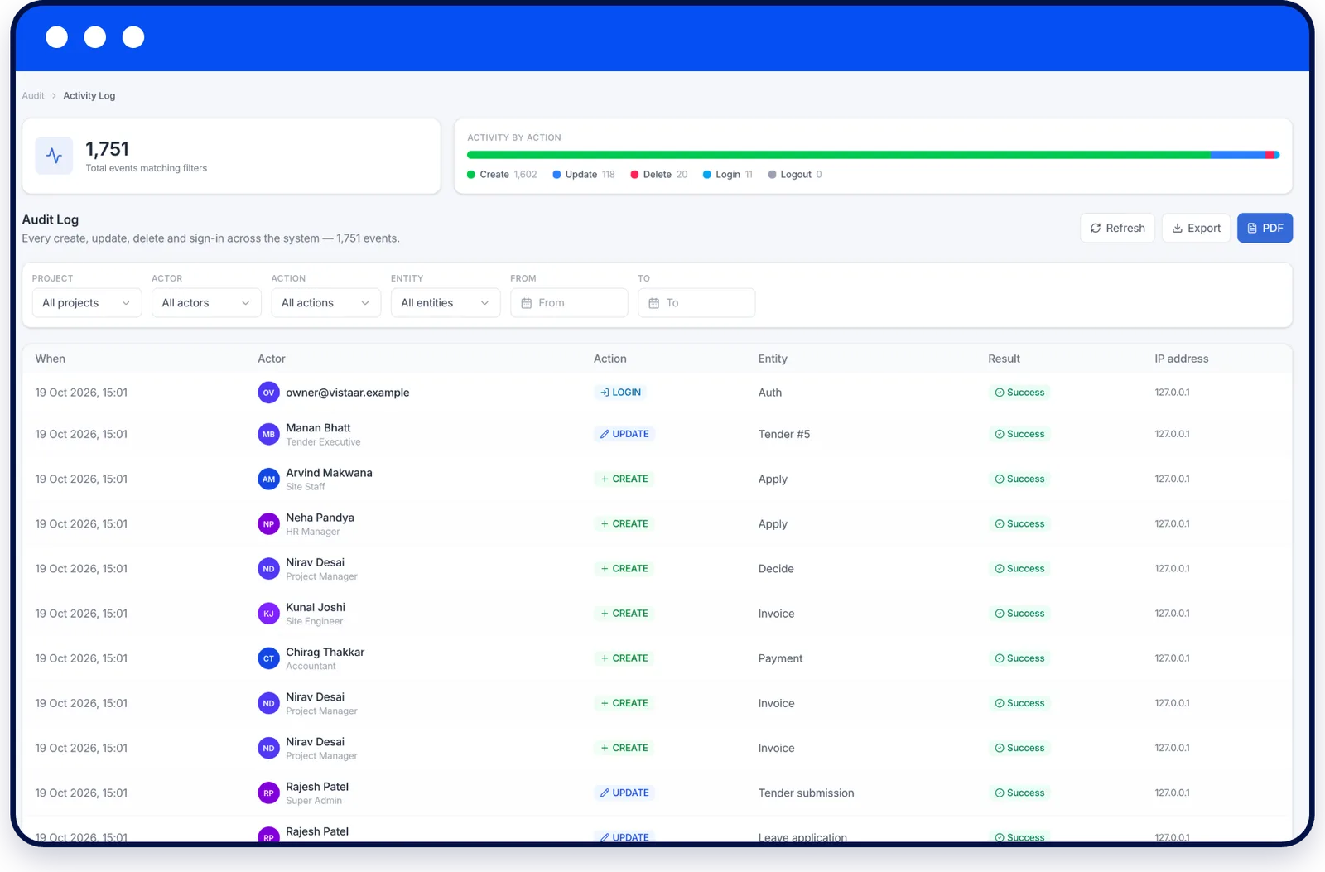Image resolution: width=1325 pixels, height=872 pixels.
Task: Refresh the audit log
Action: point(1117,228)
